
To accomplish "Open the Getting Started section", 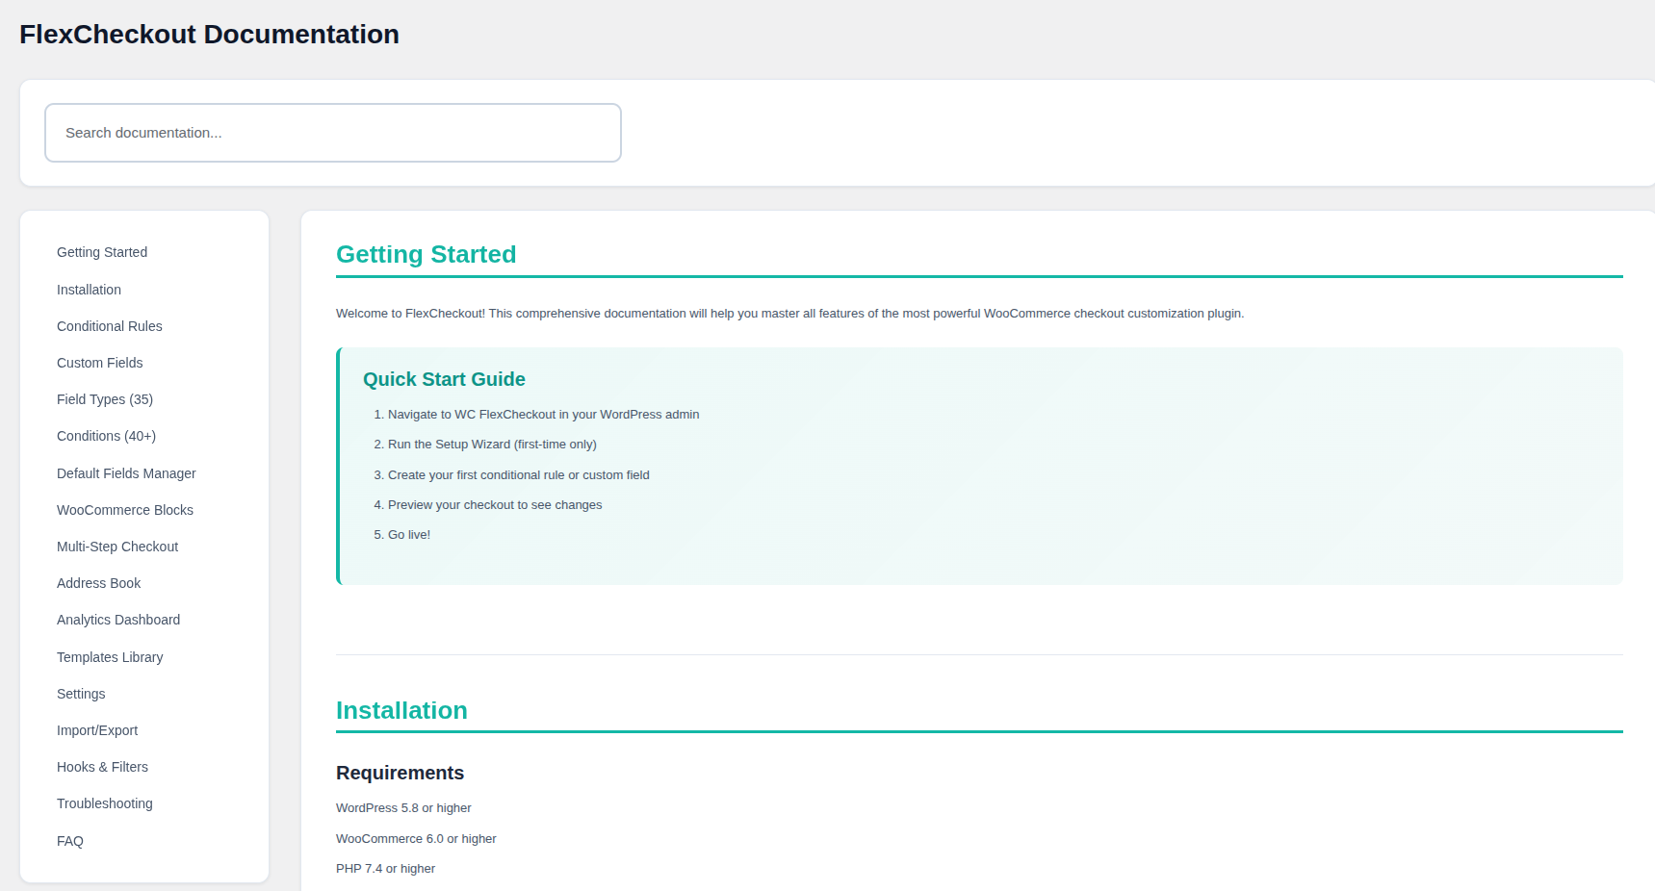I will (x=101, y=252).
